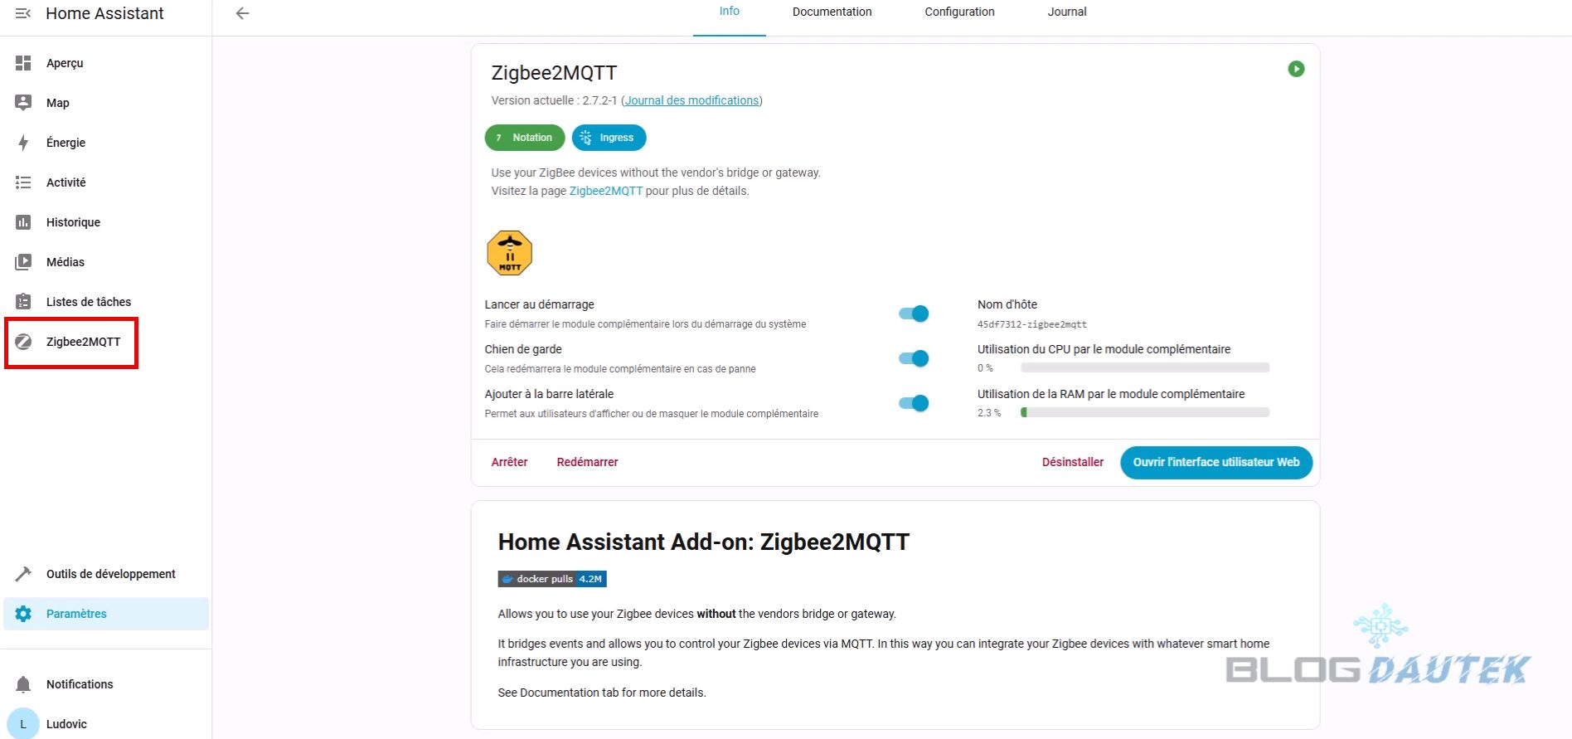Toggle Lancer au démarrage switch
1572x739 pixels.
[x=914, y=314]
